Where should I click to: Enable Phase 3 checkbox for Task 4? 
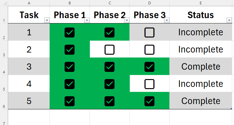149,84
